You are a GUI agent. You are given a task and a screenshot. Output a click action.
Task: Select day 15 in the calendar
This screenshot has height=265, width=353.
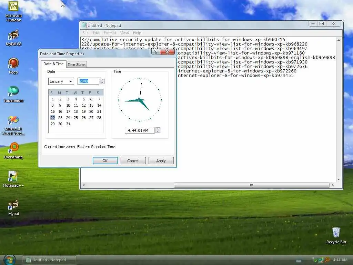(x=53, y=111)
